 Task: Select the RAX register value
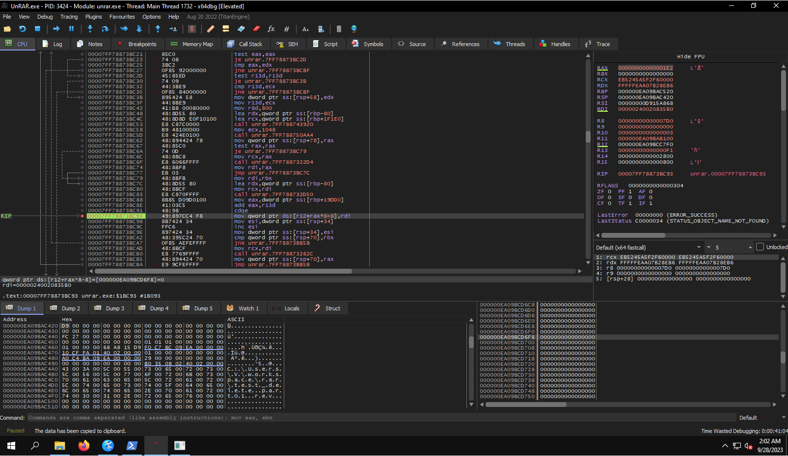coord(646,68)
